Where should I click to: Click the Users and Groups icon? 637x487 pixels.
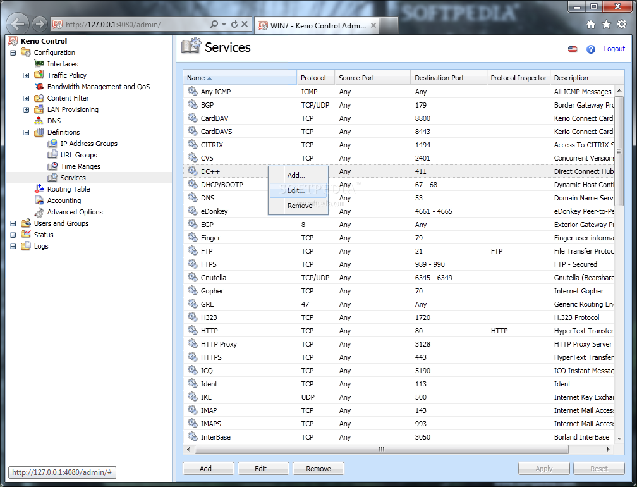25,223
